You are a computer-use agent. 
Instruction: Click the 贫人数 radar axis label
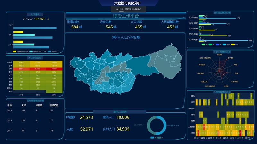pyautogui.click(x=230, y=58)
